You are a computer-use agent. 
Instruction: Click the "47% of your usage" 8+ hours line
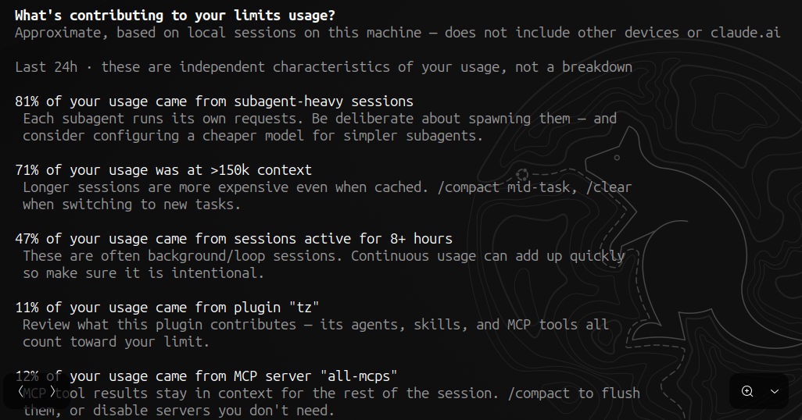[x=234, y=239]
